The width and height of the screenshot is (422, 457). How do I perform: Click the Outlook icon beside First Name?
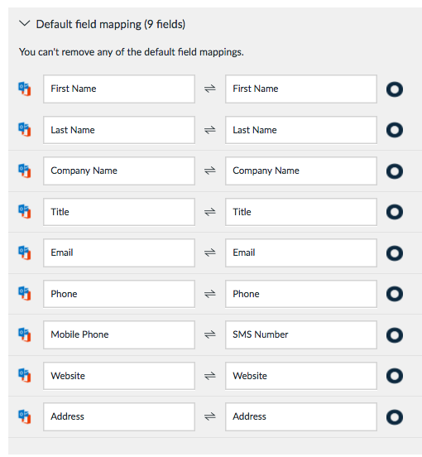click(25, 89)
